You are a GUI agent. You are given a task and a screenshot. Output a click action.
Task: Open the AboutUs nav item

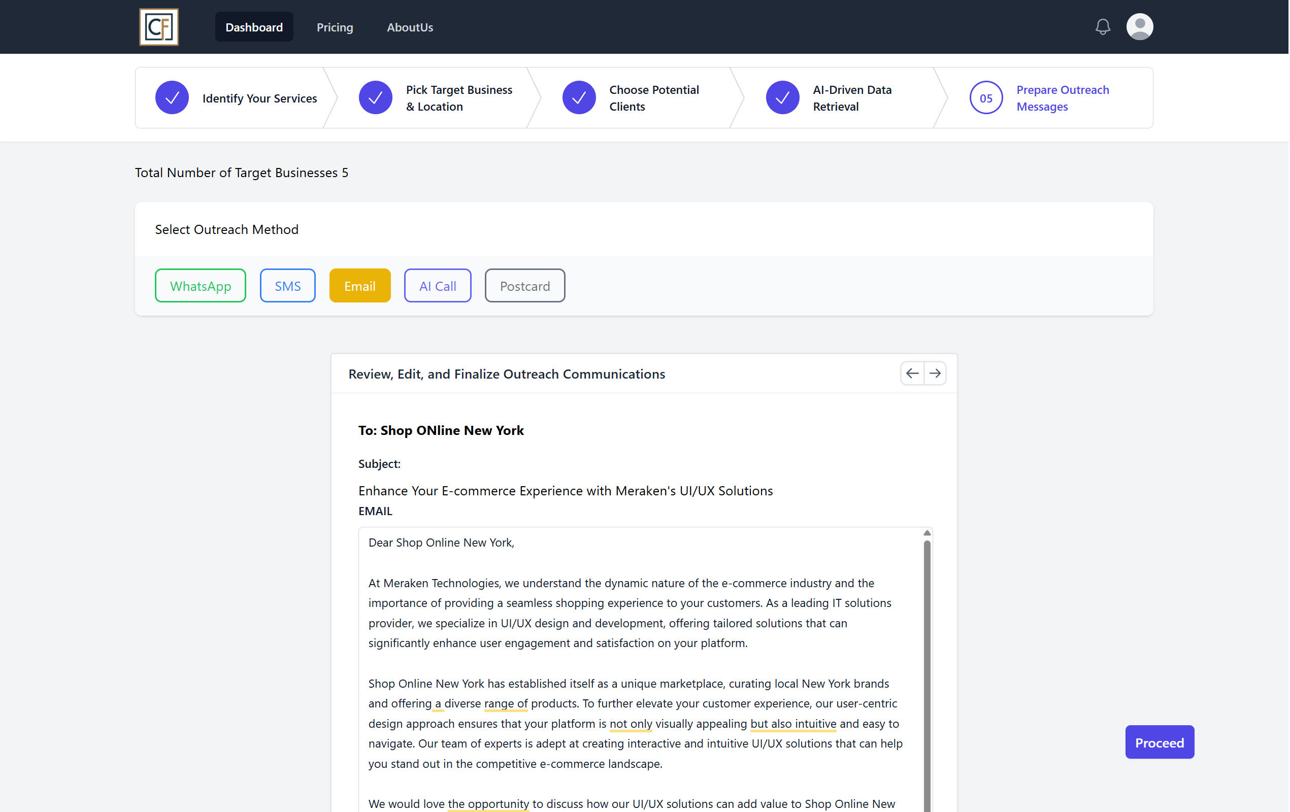click(x=410, y=27)
